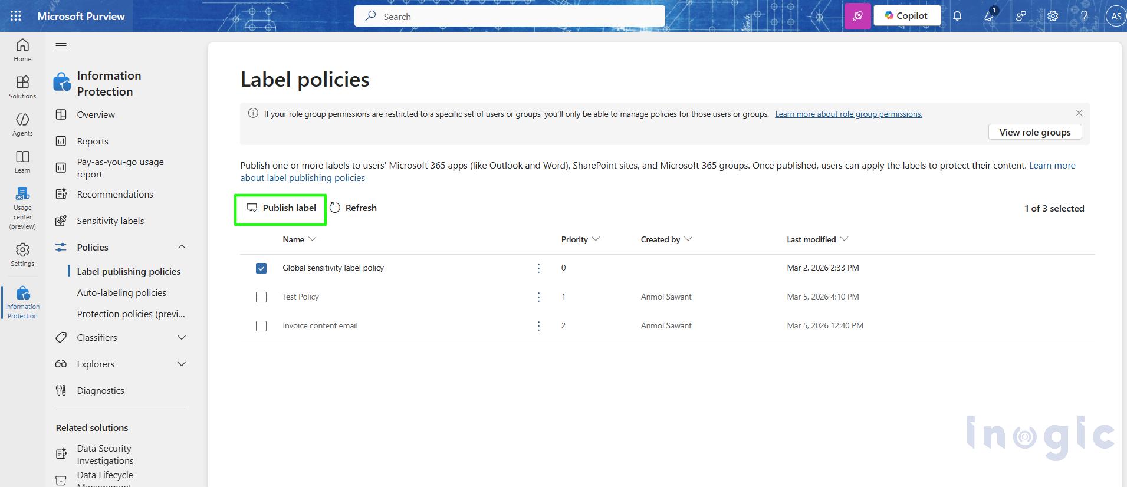Open Settings in left rail
The image size is (1127, 487).
[22, 255]
